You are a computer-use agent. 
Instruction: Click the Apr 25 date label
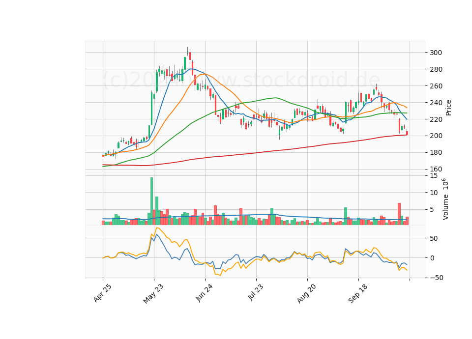102,293
